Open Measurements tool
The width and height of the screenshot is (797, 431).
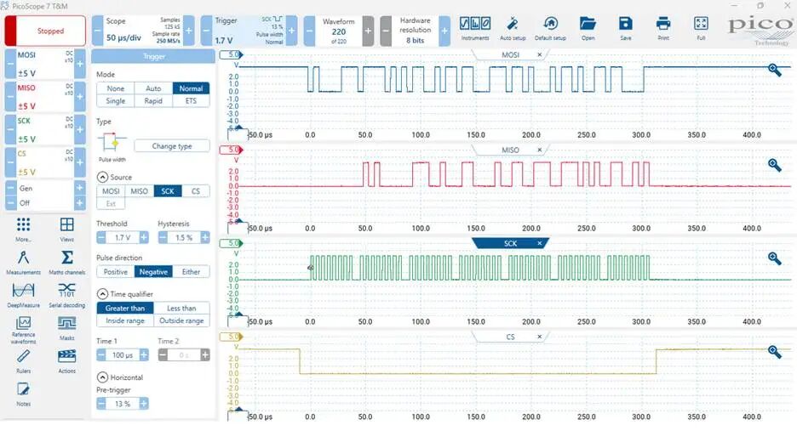click(x=23, y=262)
